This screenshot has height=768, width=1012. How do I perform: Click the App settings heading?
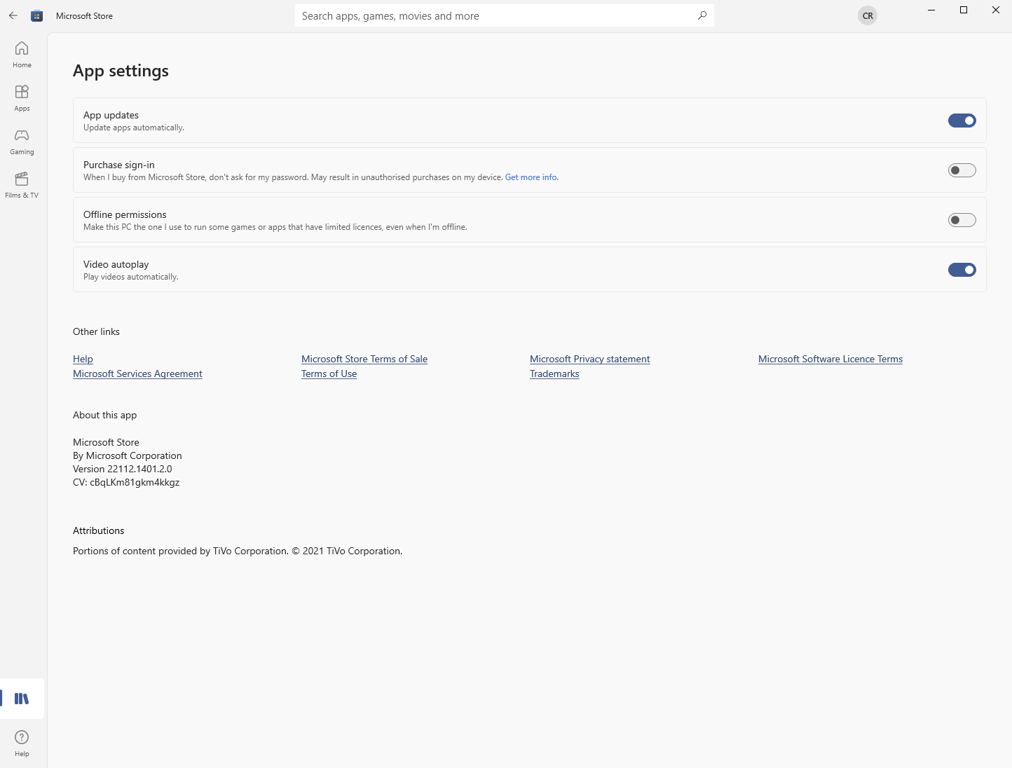[121, 71]
